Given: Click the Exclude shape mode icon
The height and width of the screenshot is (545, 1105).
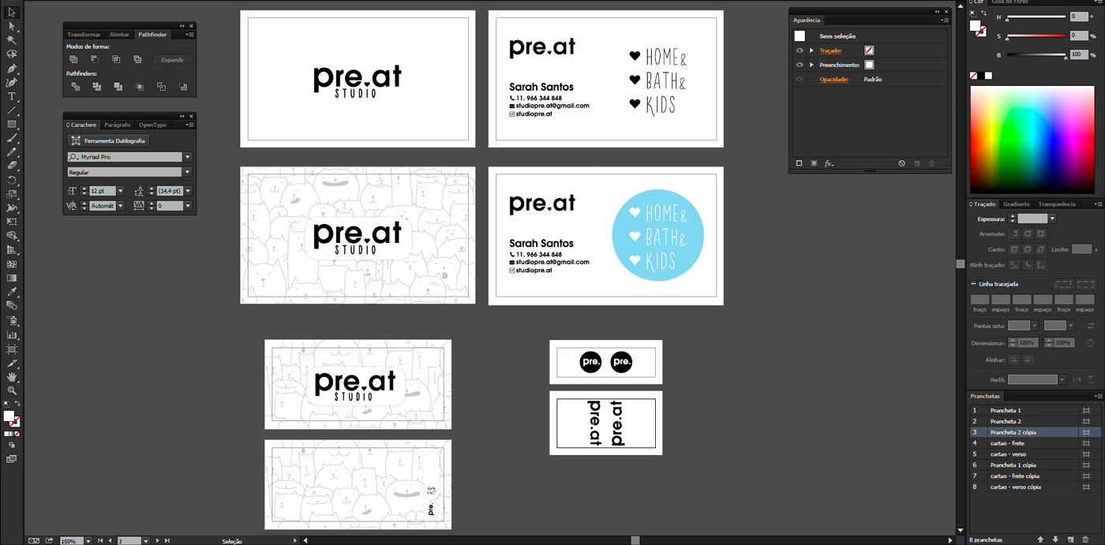Looking at the screenshot, I should [x=137, y=59].
